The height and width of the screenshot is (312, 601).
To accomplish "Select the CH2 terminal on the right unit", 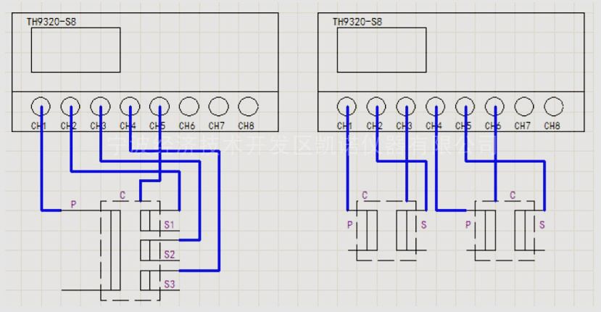I will click(x=376, y=107).
